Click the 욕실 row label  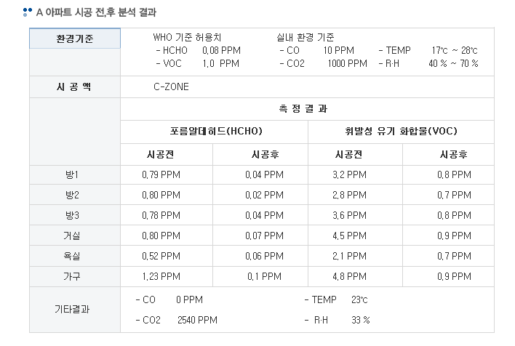point(72,256)
